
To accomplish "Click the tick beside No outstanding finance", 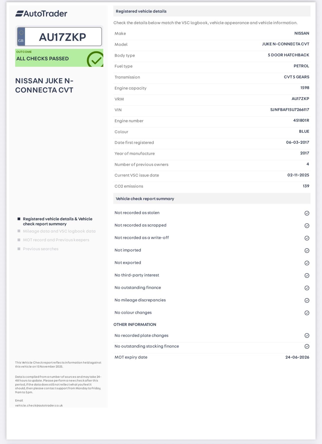I will click(307, 288).
